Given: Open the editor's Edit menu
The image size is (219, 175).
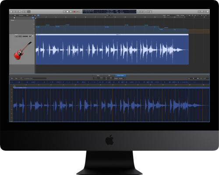Looking at the screenshot, I should [x=12, y=79].
